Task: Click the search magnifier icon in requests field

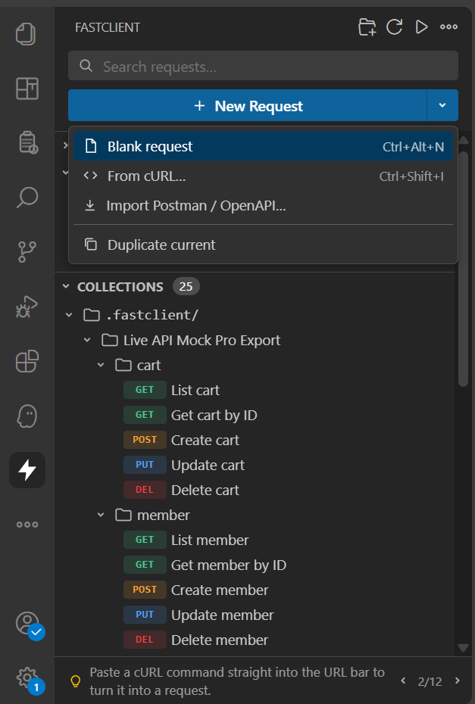Action: pos(86,66)
